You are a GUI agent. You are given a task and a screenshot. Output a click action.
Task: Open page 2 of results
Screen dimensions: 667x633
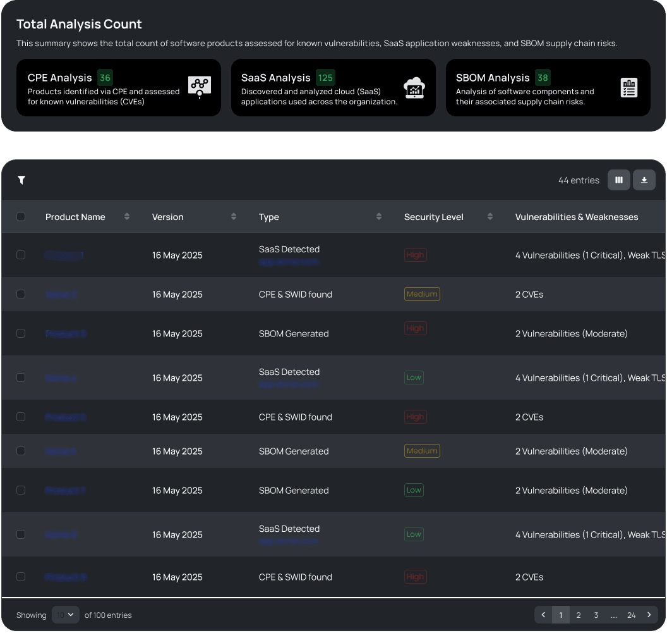coord(578,615)
